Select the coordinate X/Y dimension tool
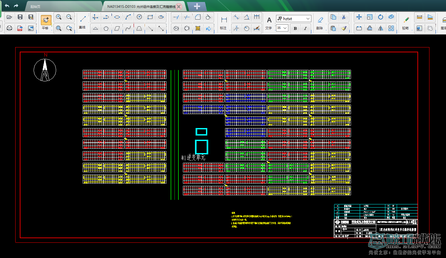This screenshot has height=258, width=446. (236, 28)
